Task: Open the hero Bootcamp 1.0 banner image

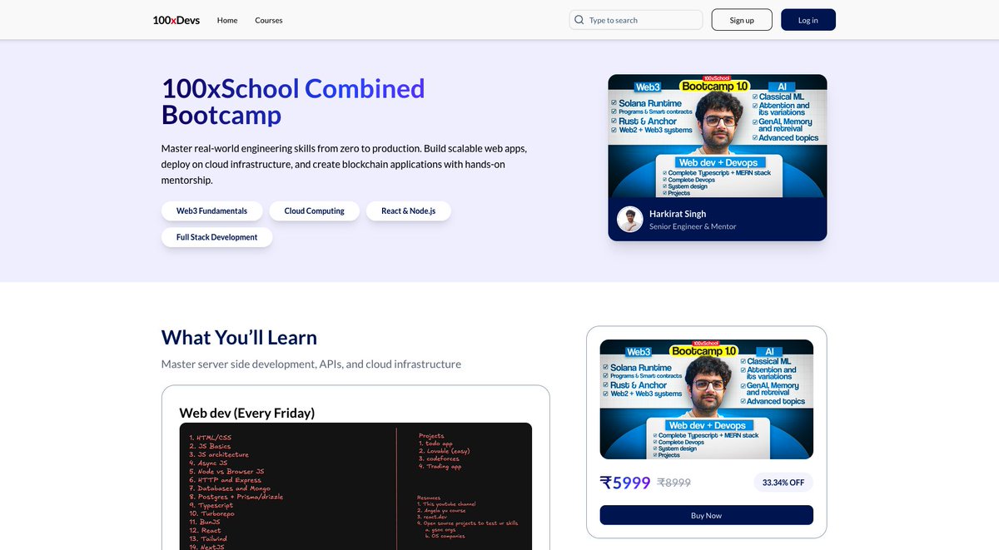Action: click(718, 136)
